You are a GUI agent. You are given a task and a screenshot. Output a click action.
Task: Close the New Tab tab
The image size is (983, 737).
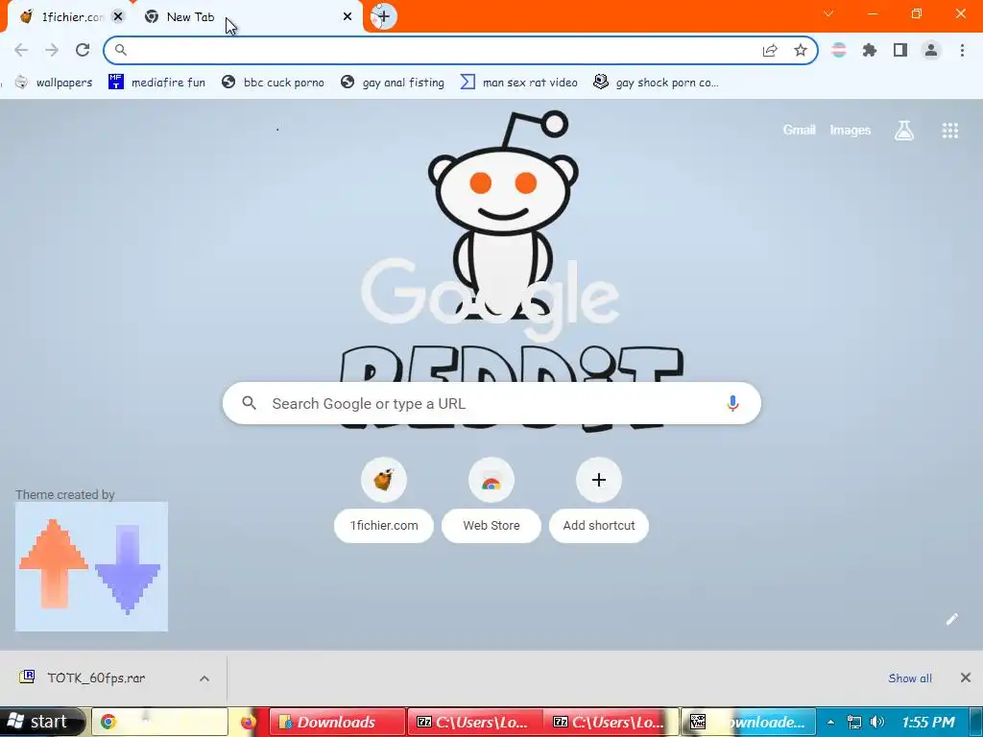348,17
